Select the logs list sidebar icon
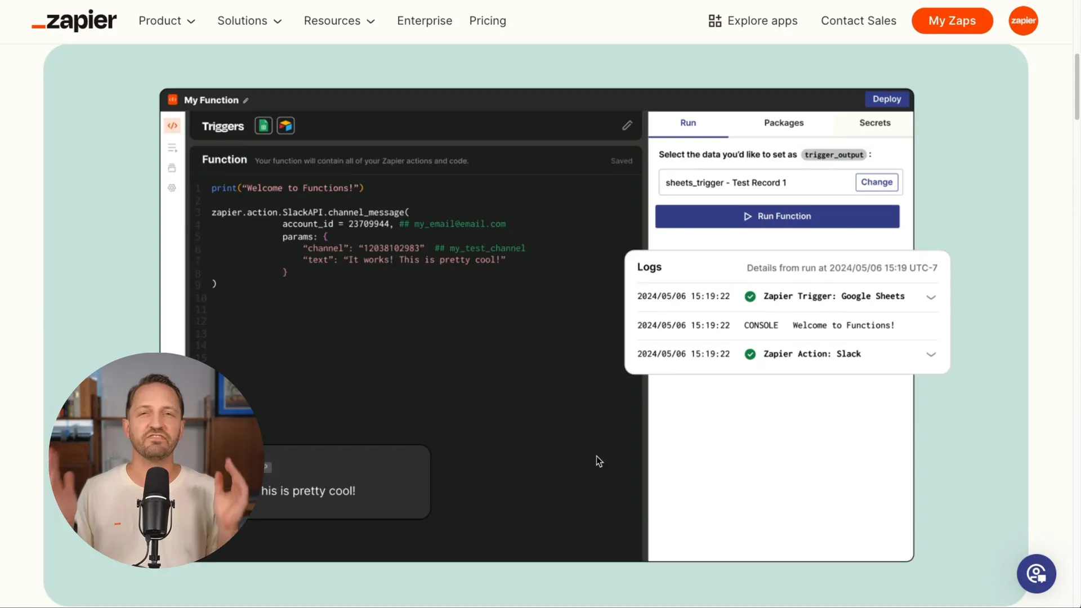Image resolution: width=1081 pixels, height=608 pixels. point(172,148)
